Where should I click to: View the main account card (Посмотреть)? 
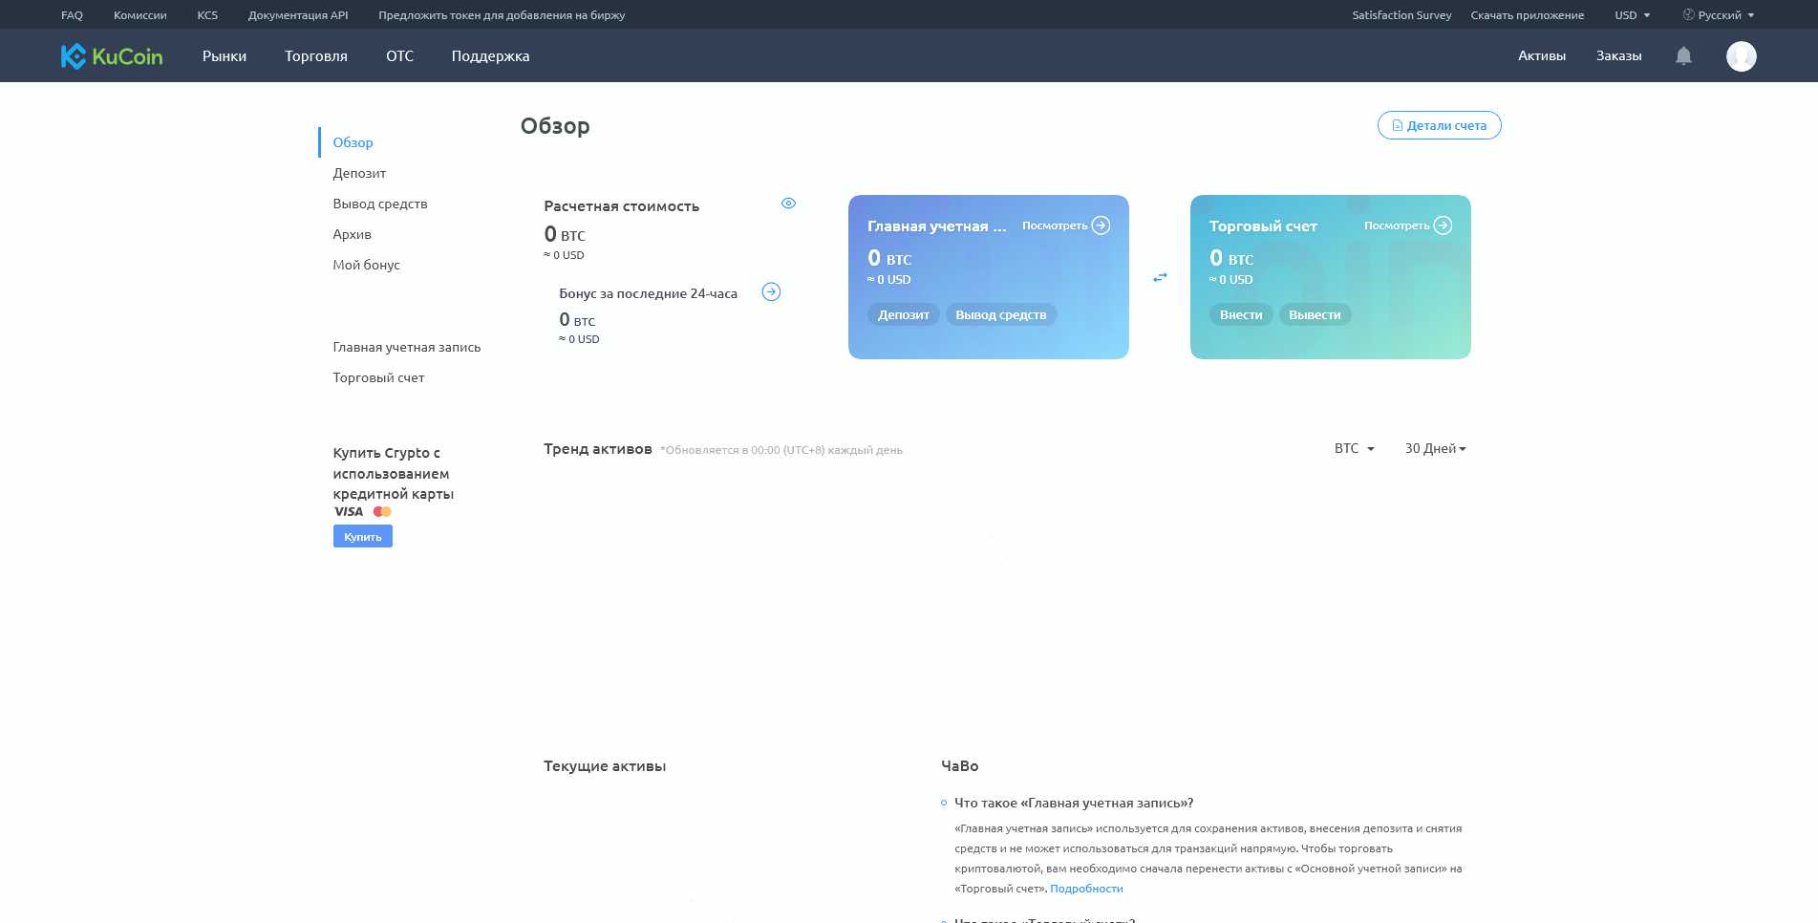tap(1065, 225)
